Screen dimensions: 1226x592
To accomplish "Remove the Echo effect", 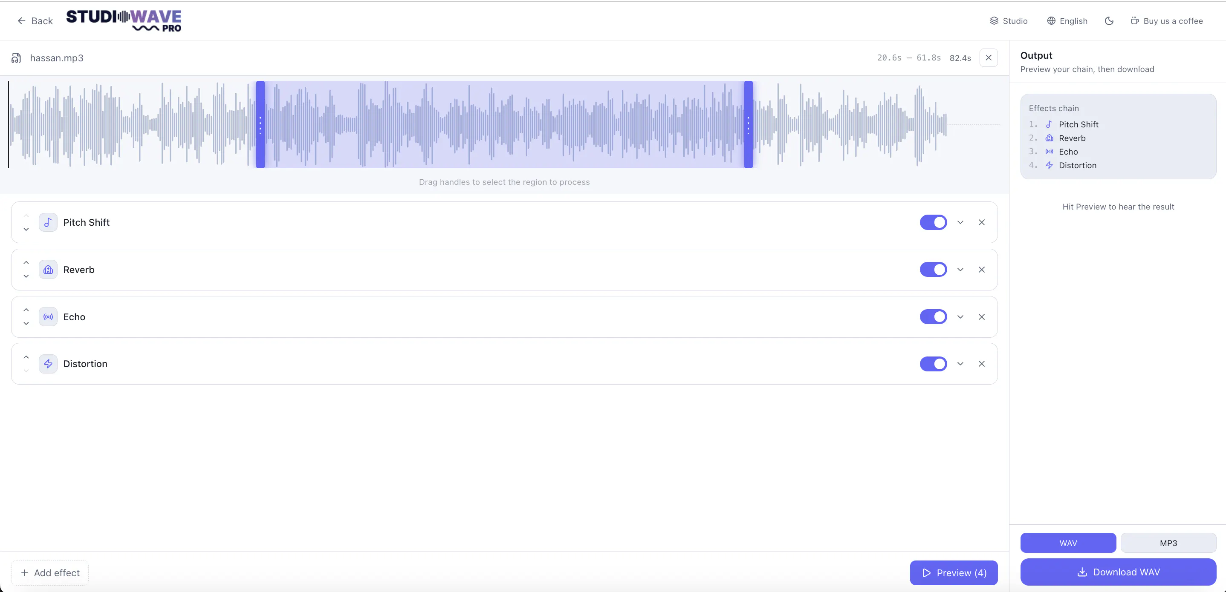I will point(981,317).
